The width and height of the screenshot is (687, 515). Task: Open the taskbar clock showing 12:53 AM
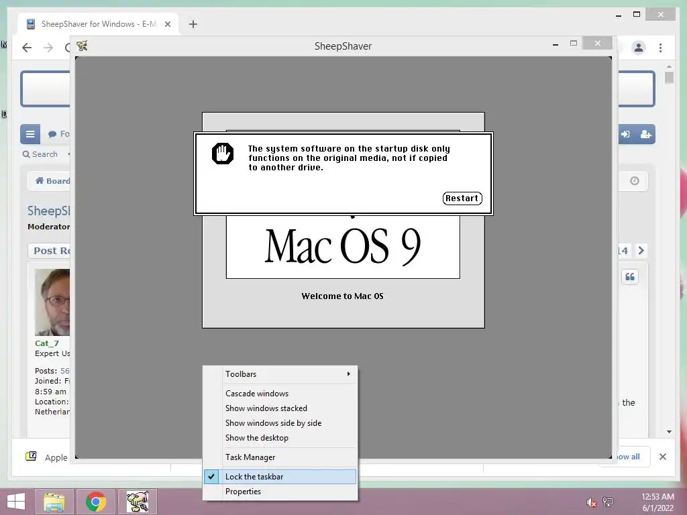[x=657, y=502]
